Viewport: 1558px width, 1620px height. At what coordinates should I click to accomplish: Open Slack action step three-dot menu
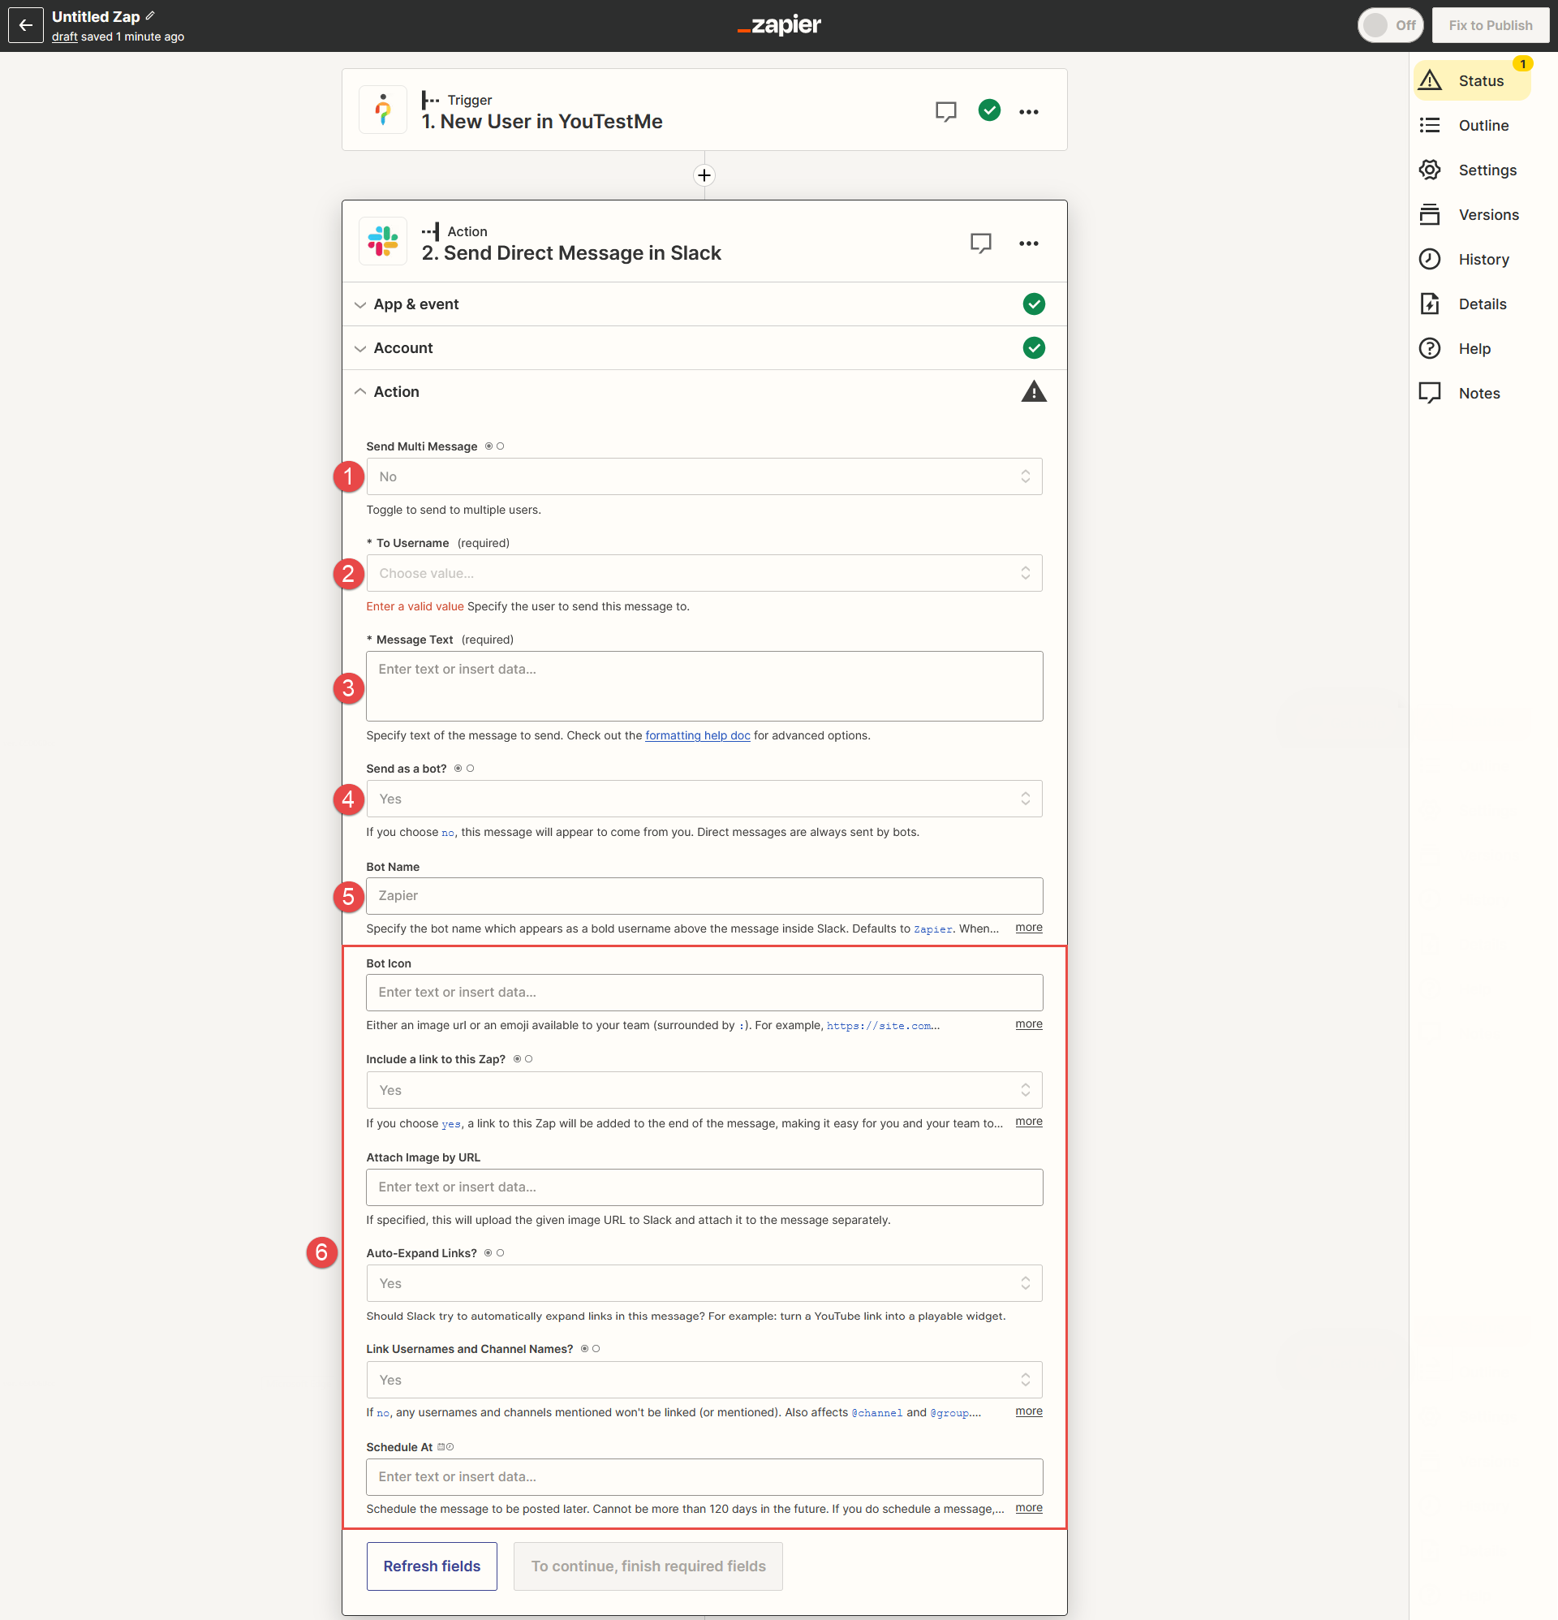click(1028, 243)
